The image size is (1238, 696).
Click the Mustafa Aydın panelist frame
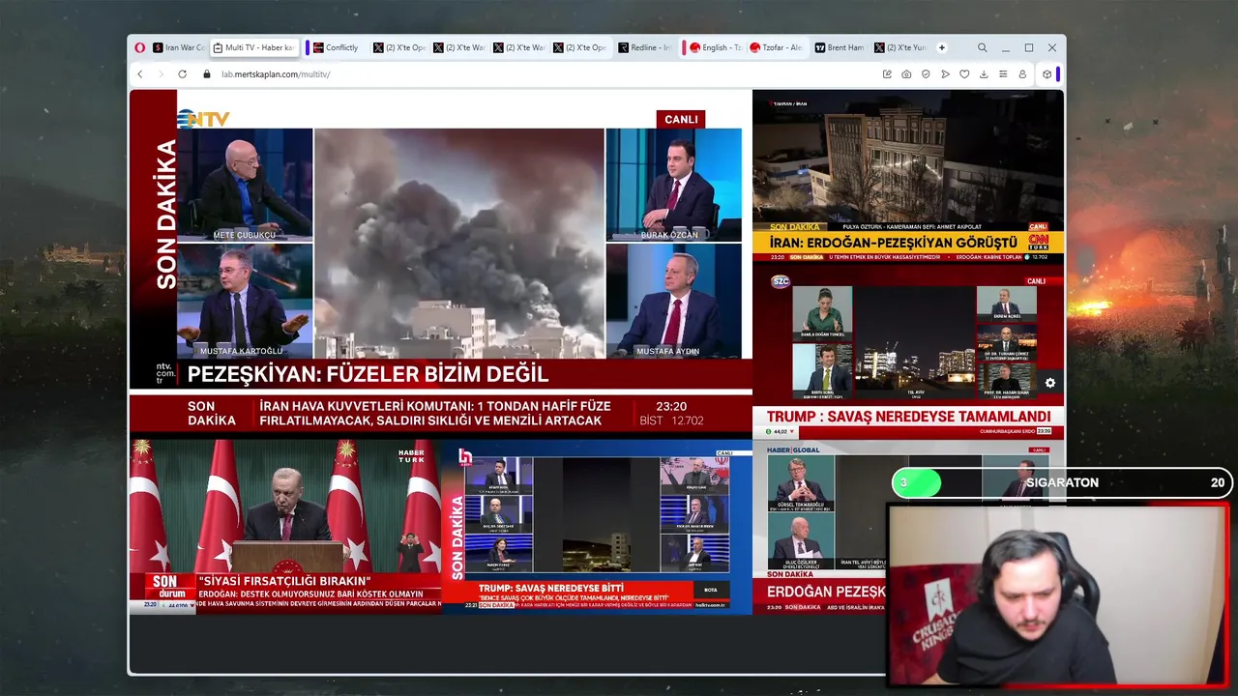674,301
